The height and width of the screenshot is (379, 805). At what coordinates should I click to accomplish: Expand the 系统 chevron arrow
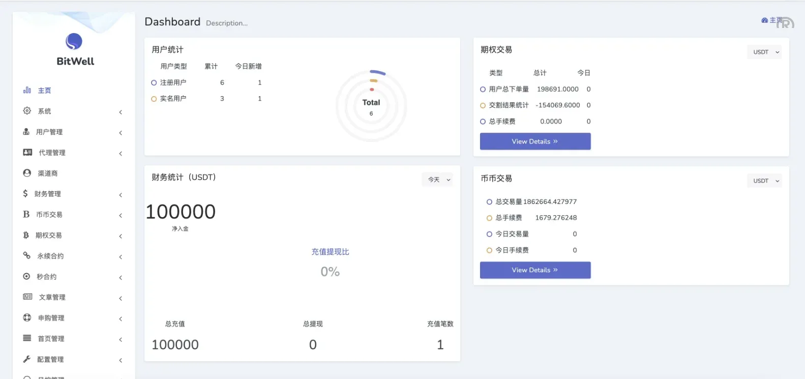point(121,112)
